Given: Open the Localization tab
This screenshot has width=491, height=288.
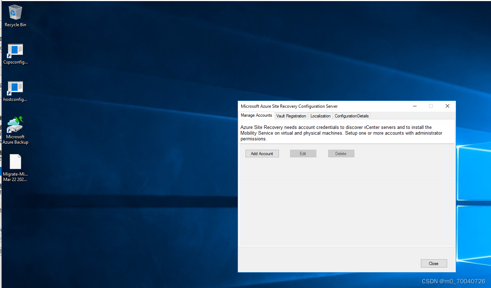Looking at the screenshot, I should [x=320, y=116].
